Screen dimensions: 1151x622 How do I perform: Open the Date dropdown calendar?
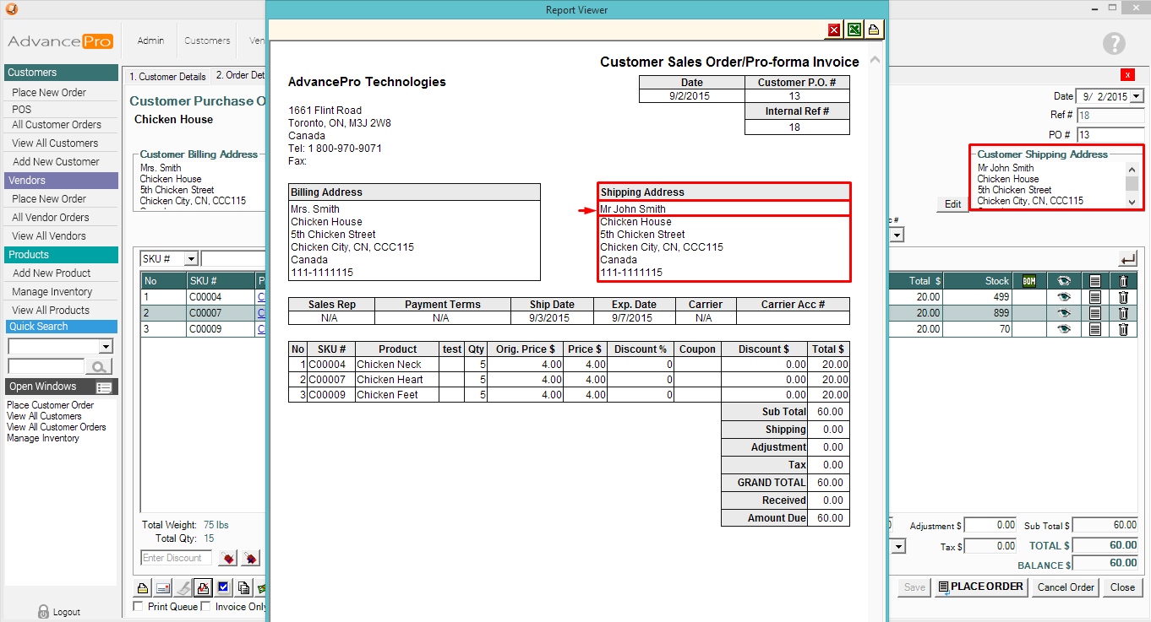click(1136, 97)
